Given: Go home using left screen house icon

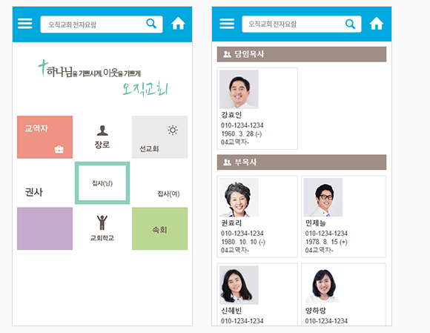Looking at the screenshot, I should (x=178, y=23).
